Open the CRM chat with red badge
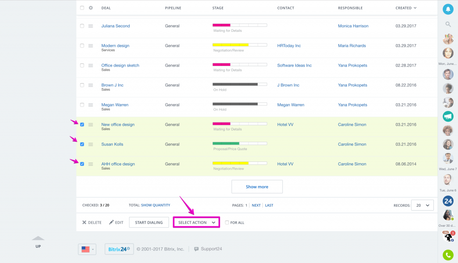 (x=448, y=236)
